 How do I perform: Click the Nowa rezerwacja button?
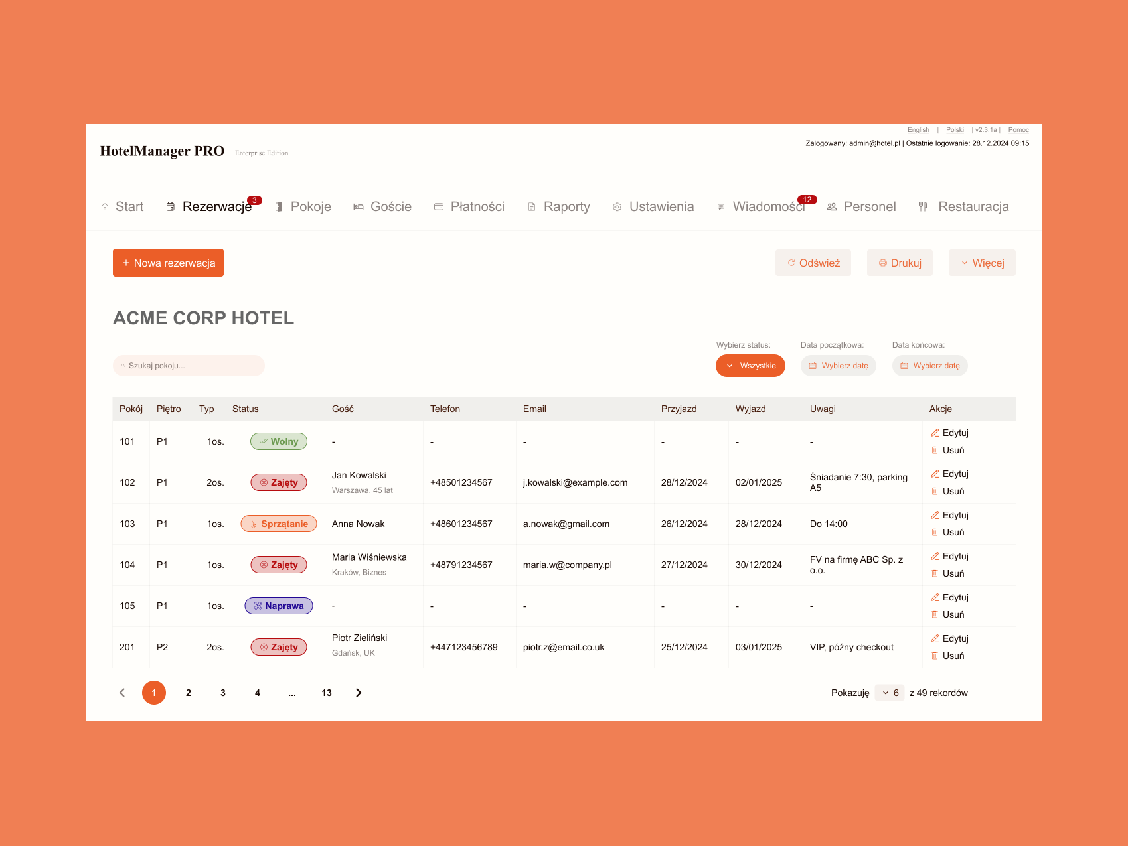[168, 263]
